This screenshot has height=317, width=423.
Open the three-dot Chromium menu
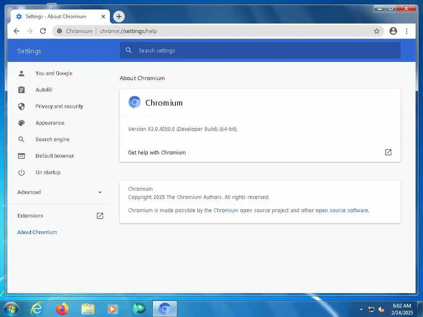click(406, 31)
